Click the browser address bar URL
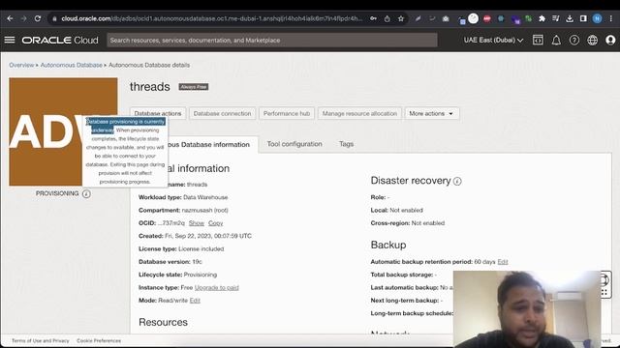Image resolution: width=620 pixels, height=348 pixels. 211,18
